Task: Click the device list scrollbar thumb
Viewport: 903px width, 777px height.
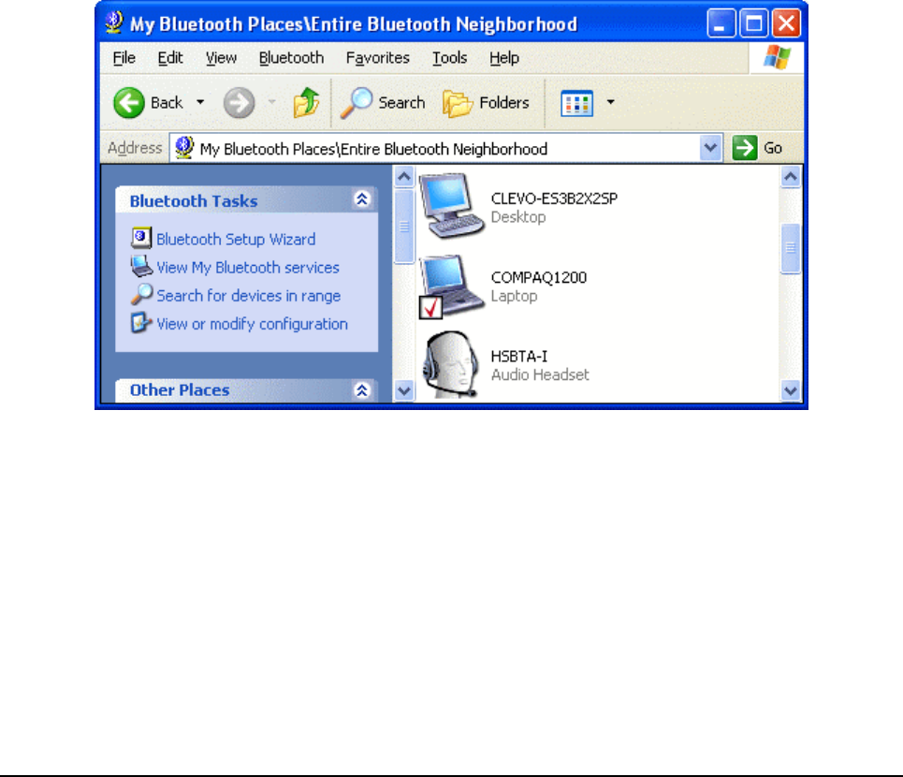Action: tap(791, 248)
